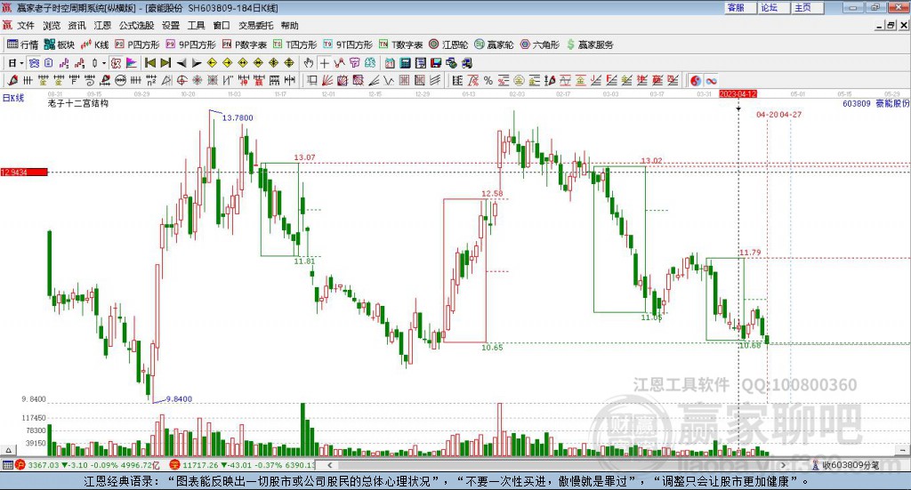Screen dimensions: 911x490
Task: Click the 2023-04-12 date marker
Action: tap(738, 94)
